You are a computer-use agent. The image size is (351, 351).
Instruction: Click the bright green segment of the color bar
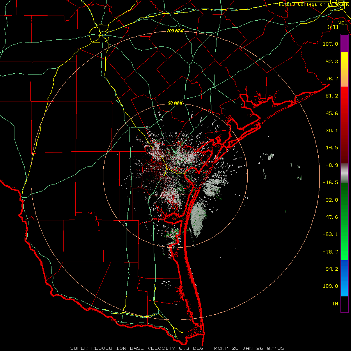pyautogui.click(x=344, y=222)
